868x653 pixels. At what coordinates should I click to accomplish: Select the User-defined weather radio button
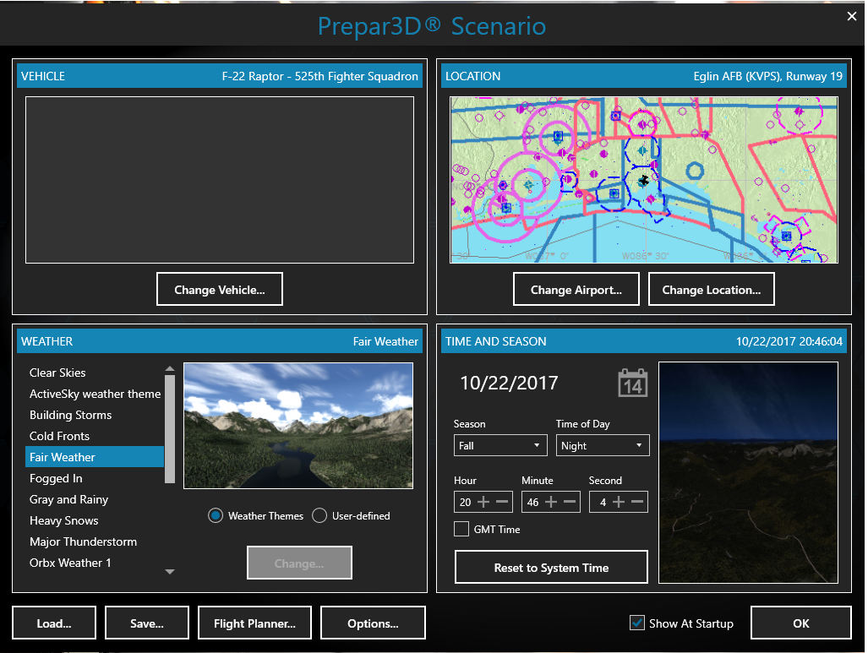coord(319,515)
